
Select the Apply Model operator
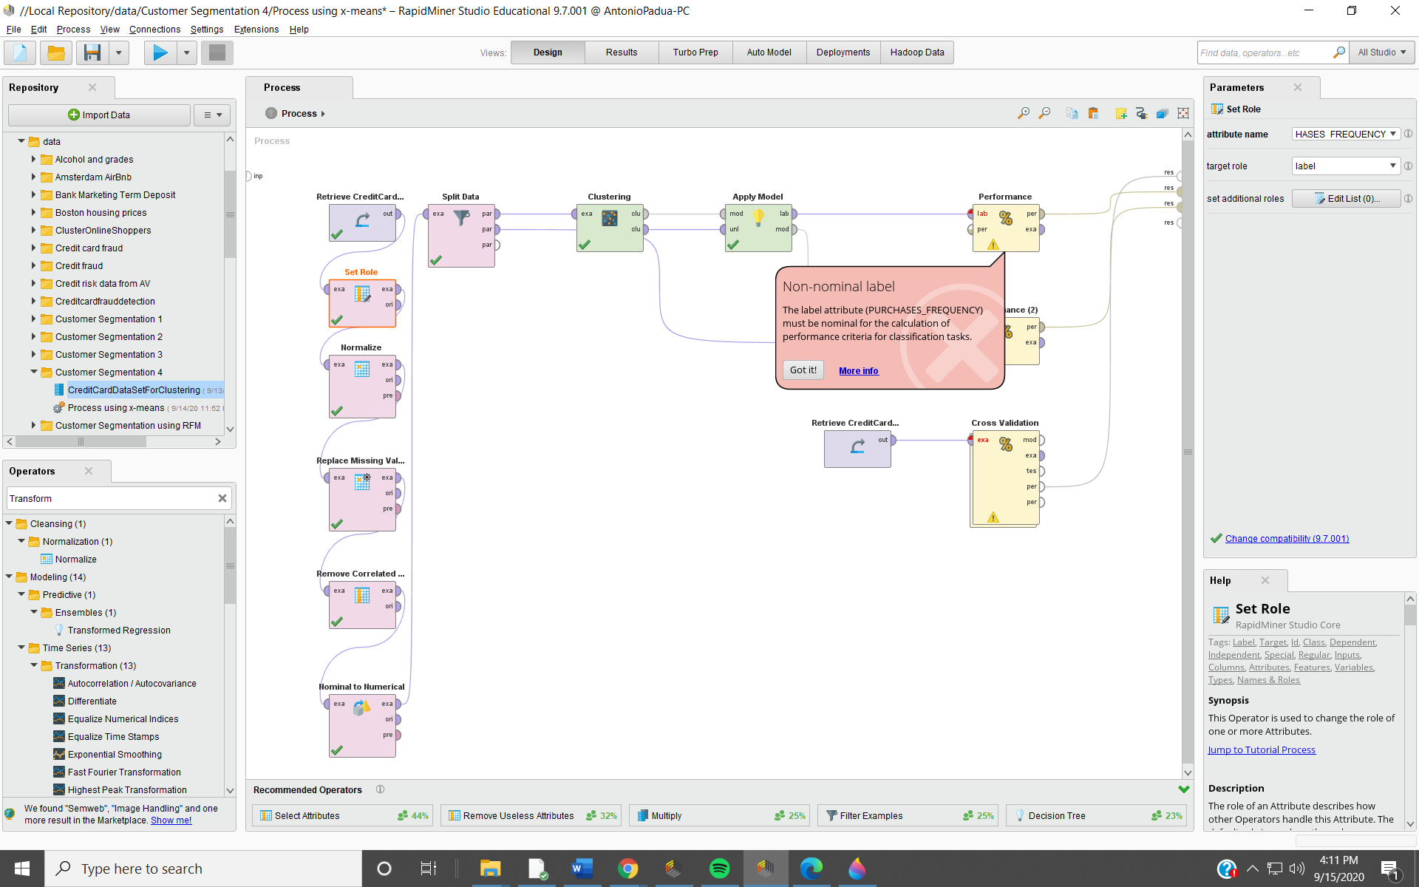click(x=758, y=228)
